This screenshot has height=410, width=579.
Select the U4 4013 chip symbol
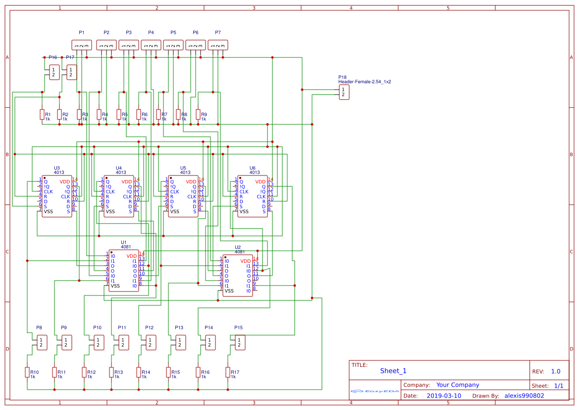click(x=119, y=196)
